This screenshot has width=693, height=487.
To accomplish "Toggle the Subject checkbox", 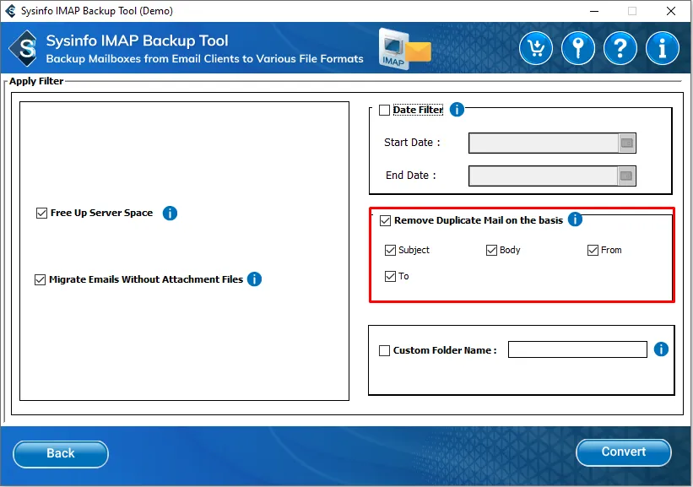I will (390, 250).
